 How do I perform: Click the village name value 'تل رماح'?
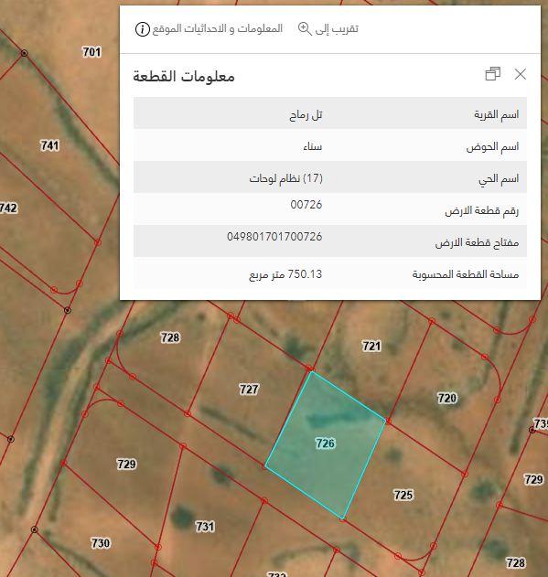[306, 115]
